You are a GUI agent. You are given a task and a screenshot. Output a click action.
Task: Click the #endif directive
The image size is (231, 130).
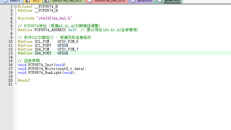coord(24,80)
